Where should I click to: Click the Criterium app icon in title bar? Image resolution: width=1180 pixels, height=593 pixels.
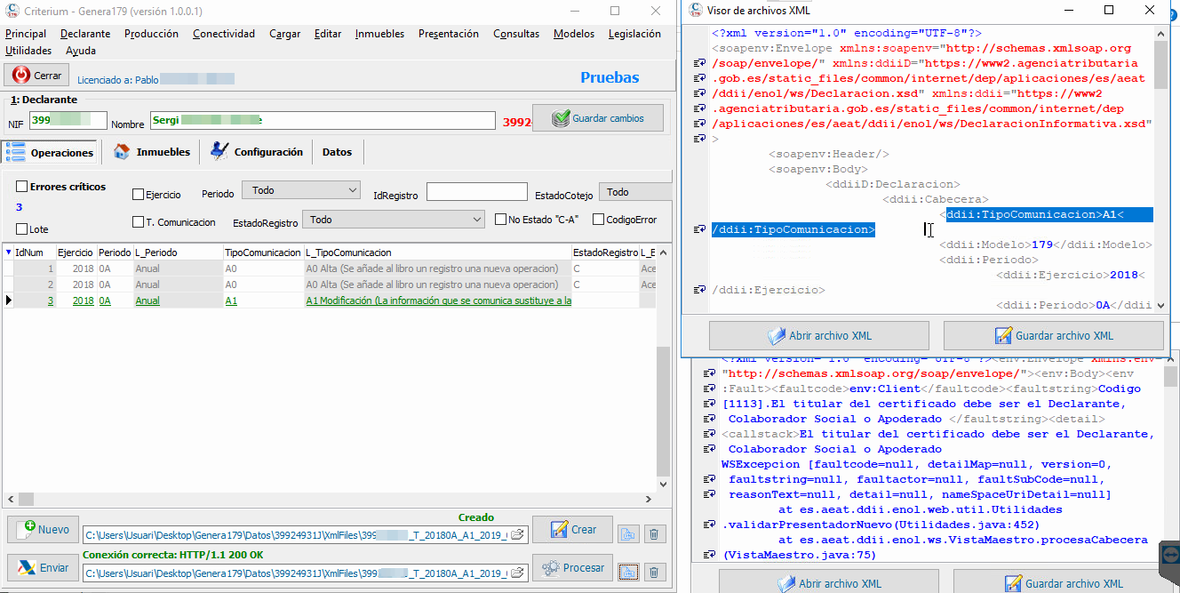(x=12, y=11)
